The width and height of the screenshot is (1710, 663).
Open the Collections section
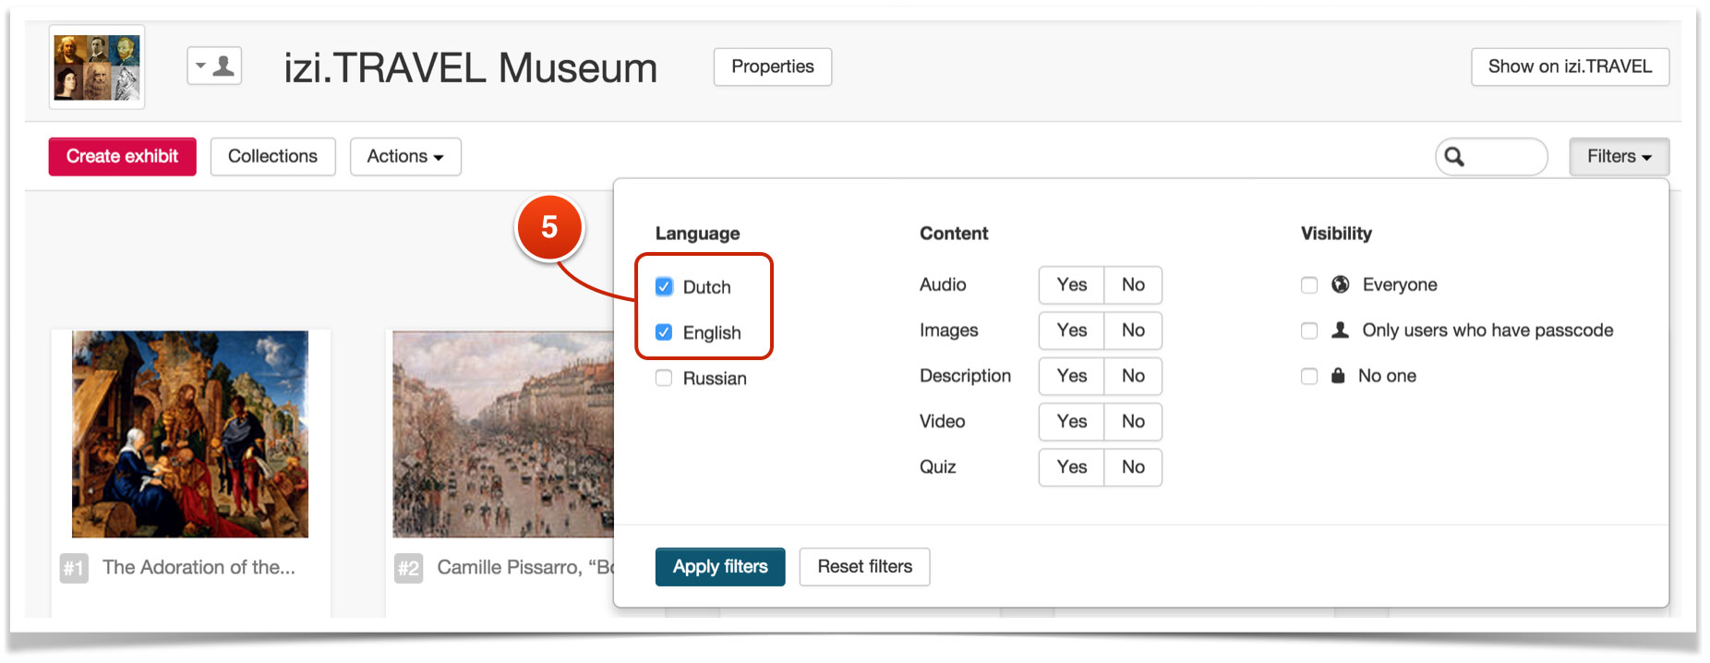(x=272, y=157)
